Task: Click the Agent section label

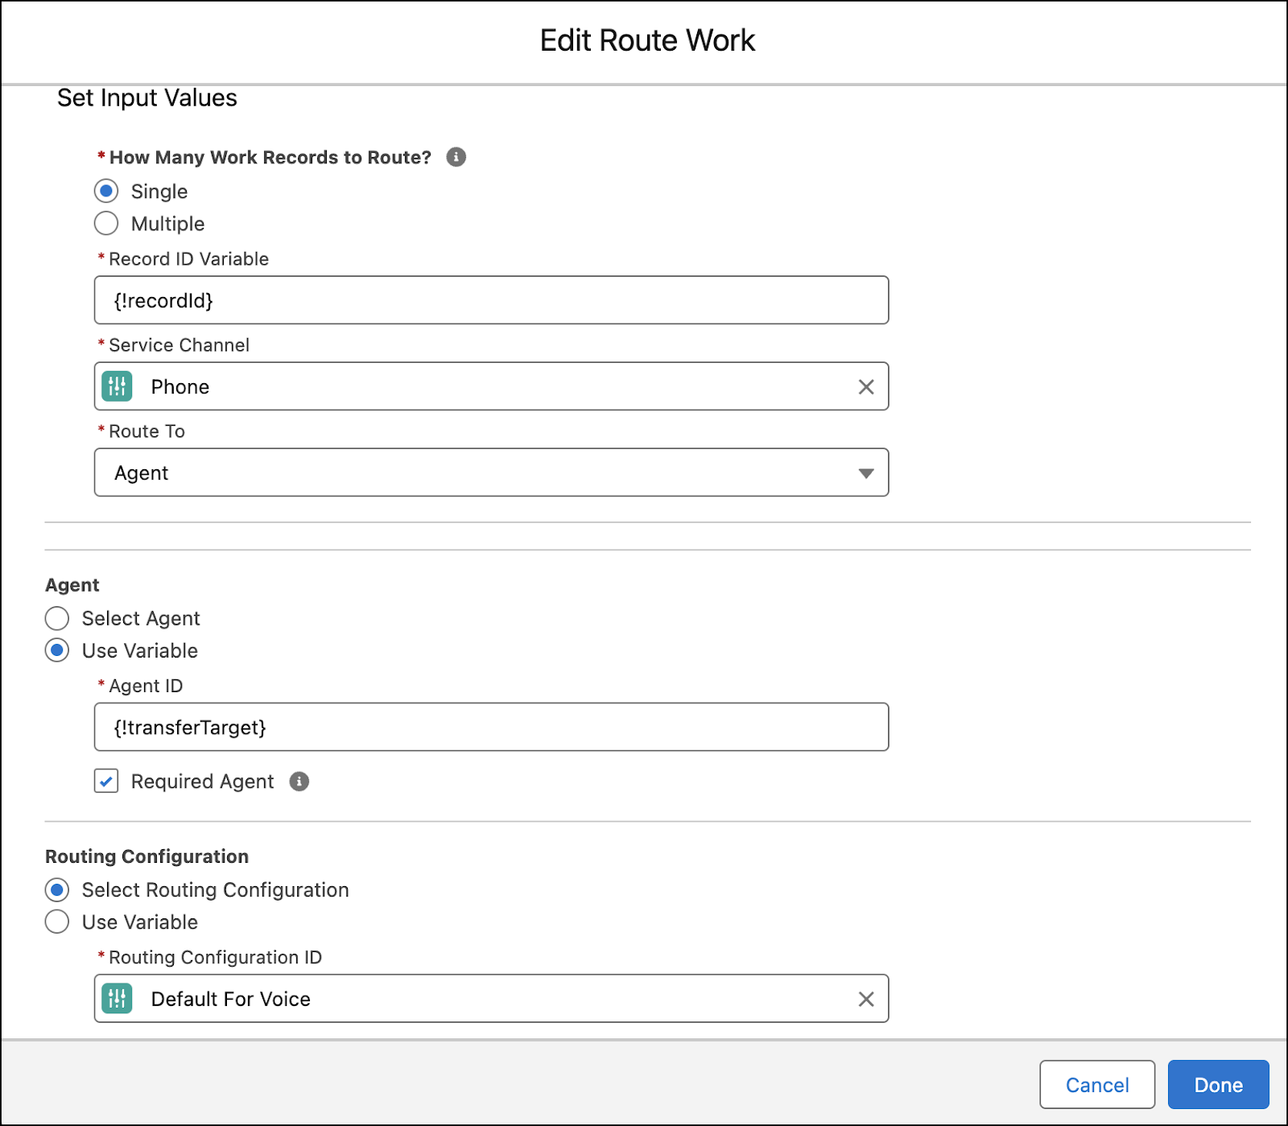Action: [x=72, y=584]
